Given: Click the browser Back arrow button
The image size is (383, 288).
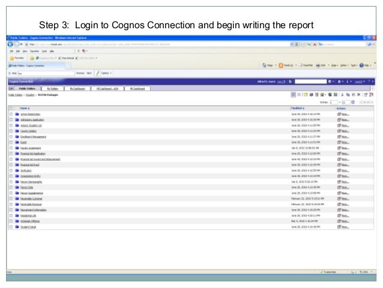Looking at the screenshot, I should [x=10, y=44].
